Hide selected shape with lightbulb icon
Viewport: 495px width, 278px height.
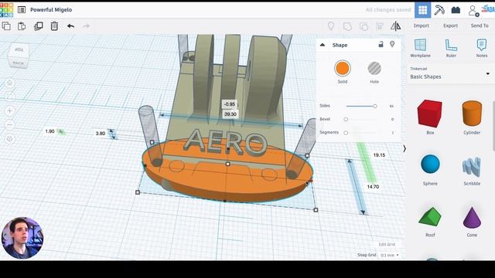392,45
